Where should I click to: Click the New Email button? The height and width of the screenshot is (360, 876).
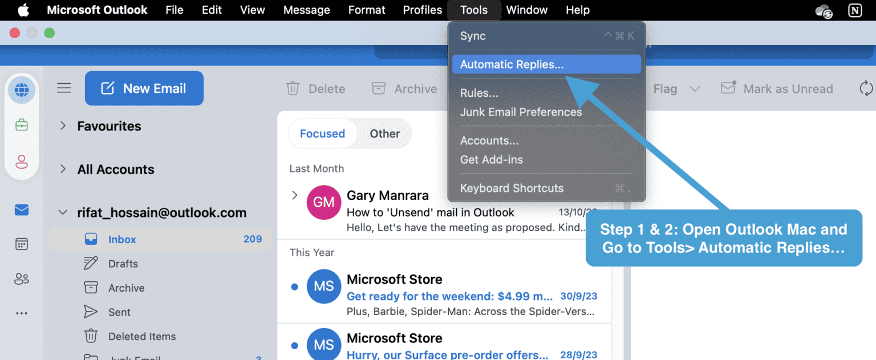(x=144, y=88)
